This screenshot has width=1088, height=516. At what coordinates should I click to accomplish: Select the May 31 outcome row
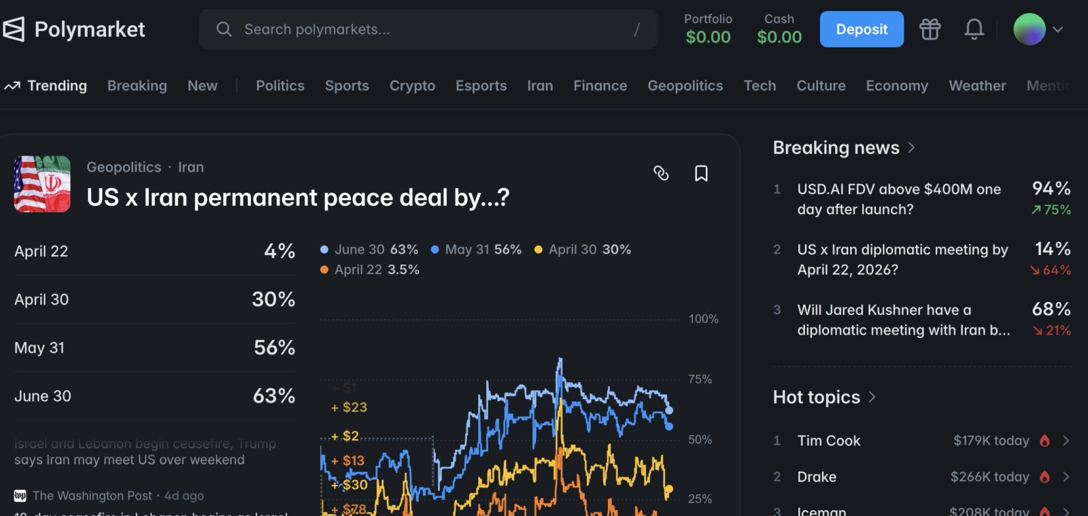point(154,347)
